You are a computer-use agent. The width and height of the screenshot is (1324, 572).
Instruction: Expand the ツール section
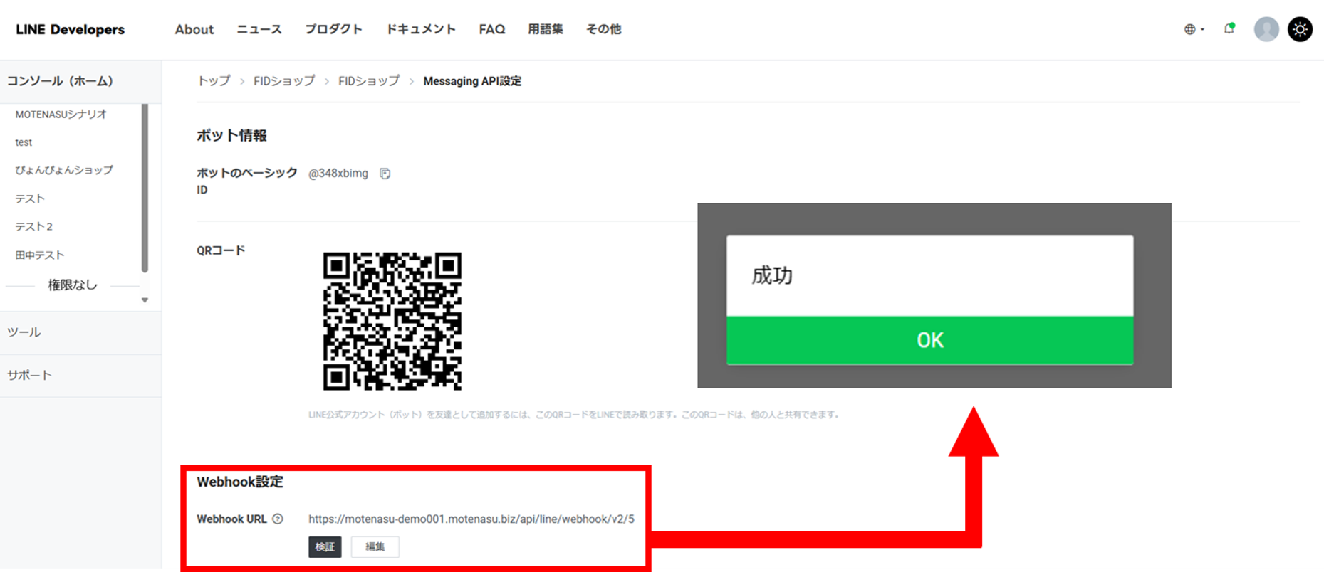pos(24,332)
